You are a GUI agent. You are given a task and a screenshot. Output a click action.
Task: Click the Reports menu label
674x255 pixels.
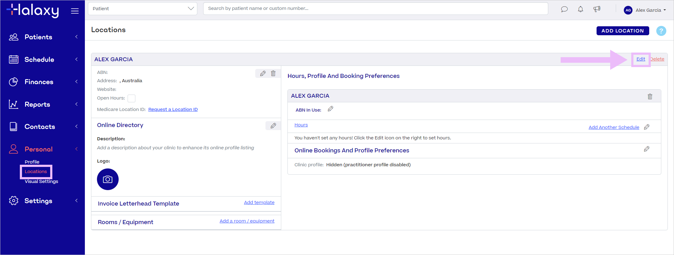pos(37,104)
